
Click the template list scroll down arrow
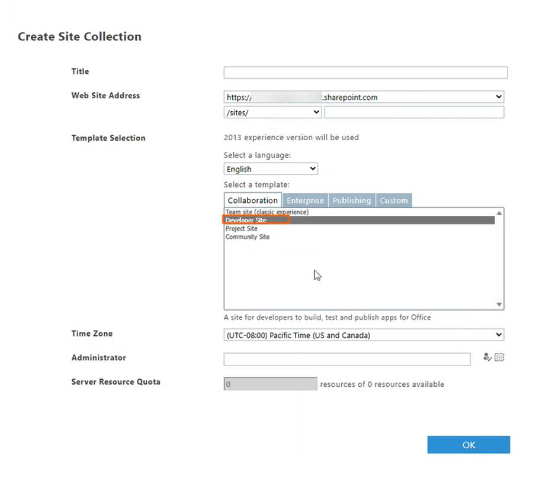point(499,305)
